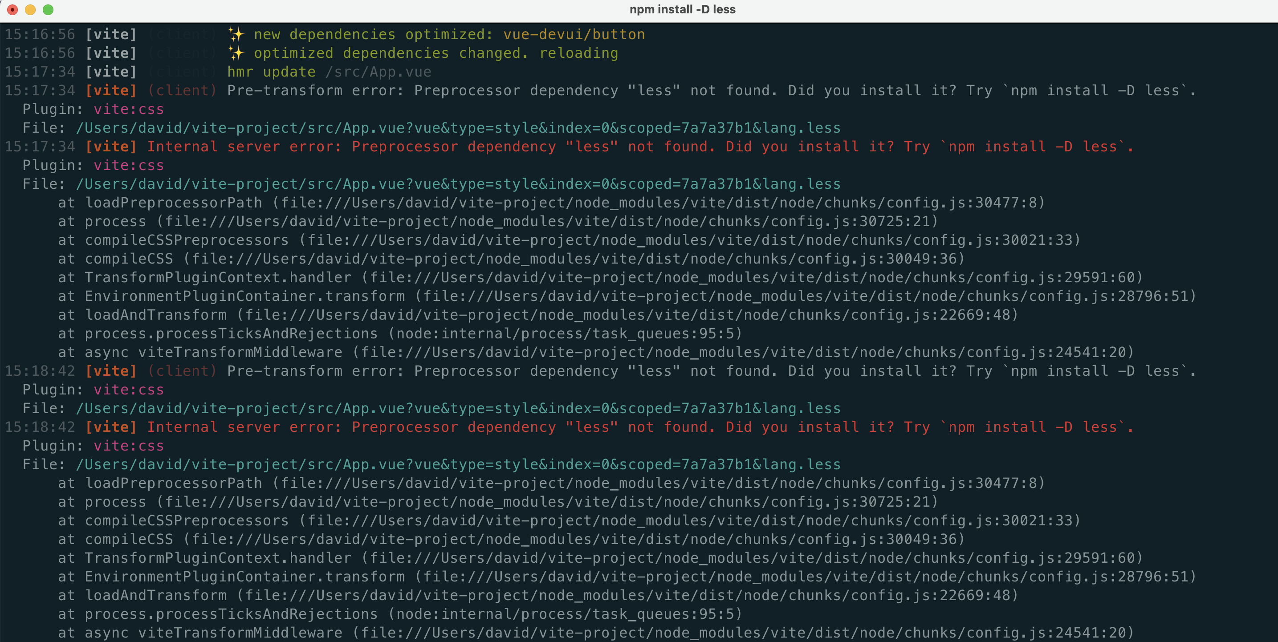The width and height of the screenshot is (1278, 642).
Task: Click sparkle icon before 'new dependencies optimized'
Action: (236, 34)
